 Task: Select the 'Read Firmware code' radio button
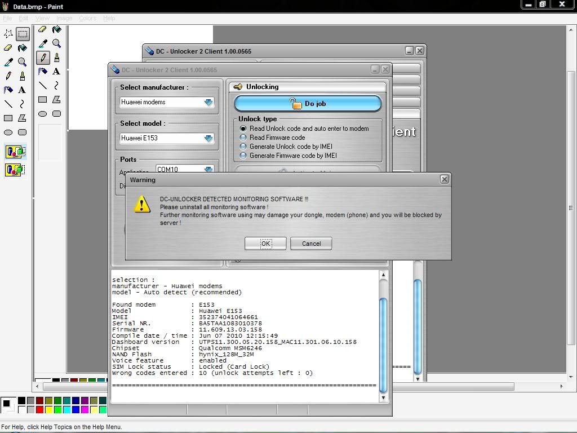click(x=243, y=138)
